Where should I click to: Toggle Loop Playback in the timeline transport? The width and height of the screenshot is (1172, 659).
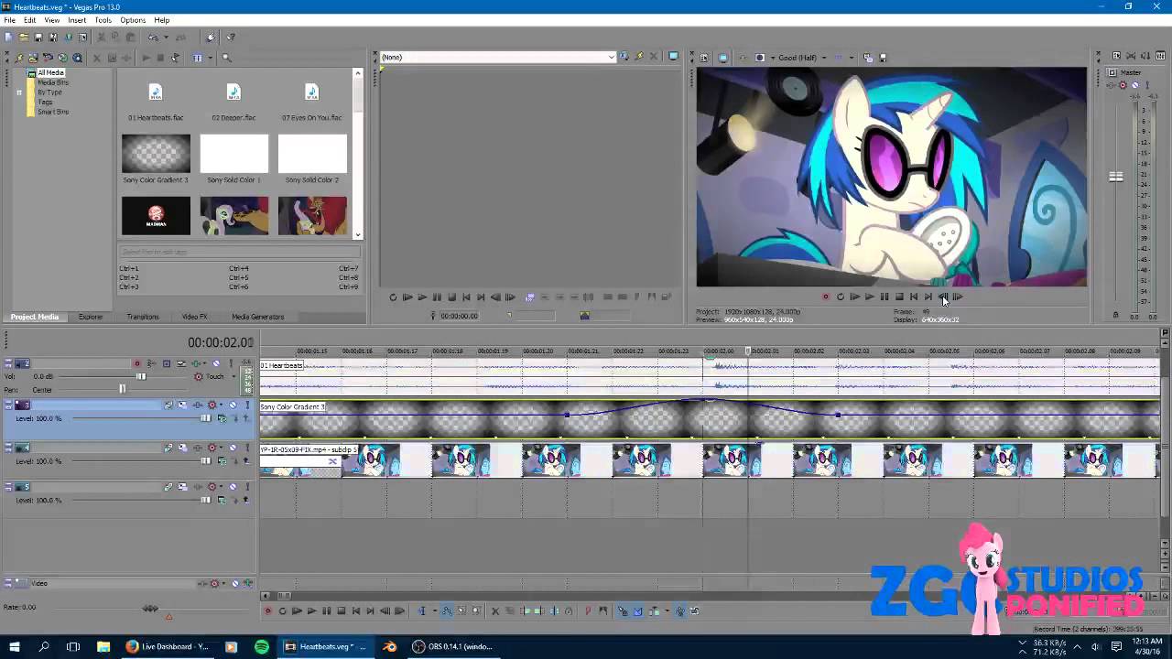pos(282,611)
